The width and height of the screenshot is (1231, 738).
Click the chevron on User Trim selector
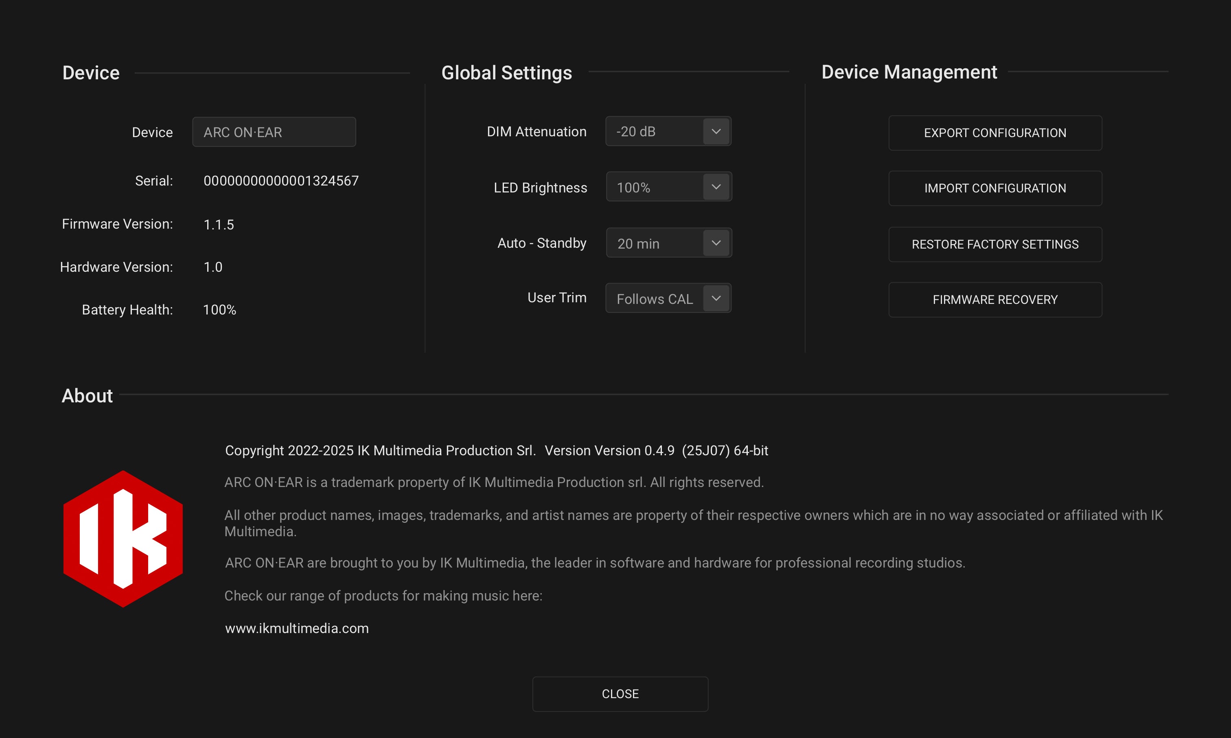(716, 298)
